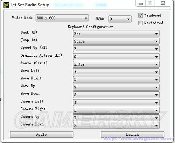
Task: Click the Apply button
Action: [42, 135]
